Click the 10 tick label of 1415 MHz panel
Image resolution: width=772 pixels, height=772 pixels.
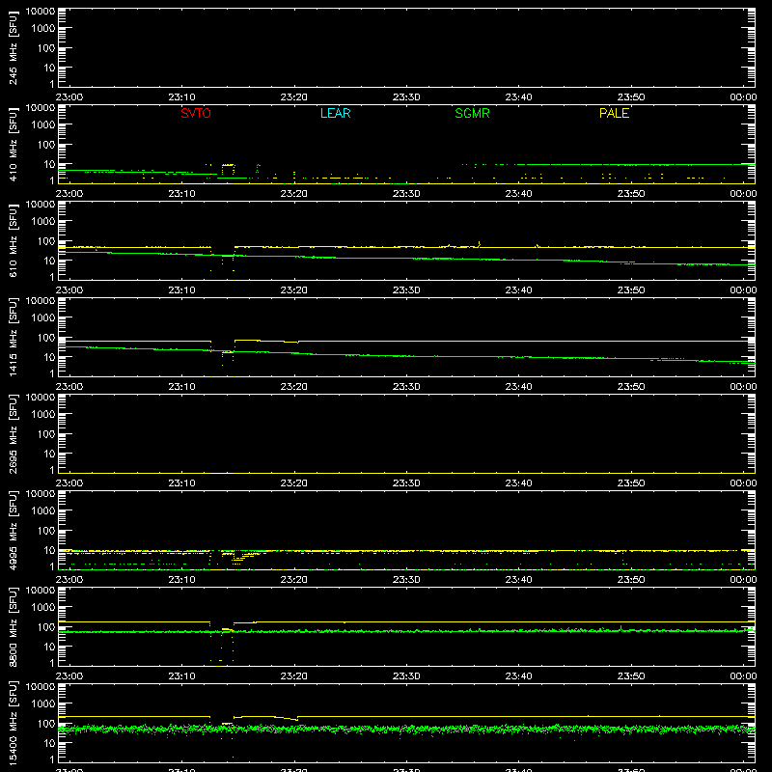pyautogui.click(x=49, y=357)
